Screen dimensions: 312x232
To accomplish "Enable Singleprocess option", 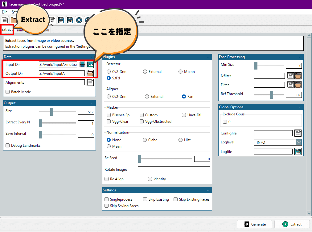I will [106, 199].
